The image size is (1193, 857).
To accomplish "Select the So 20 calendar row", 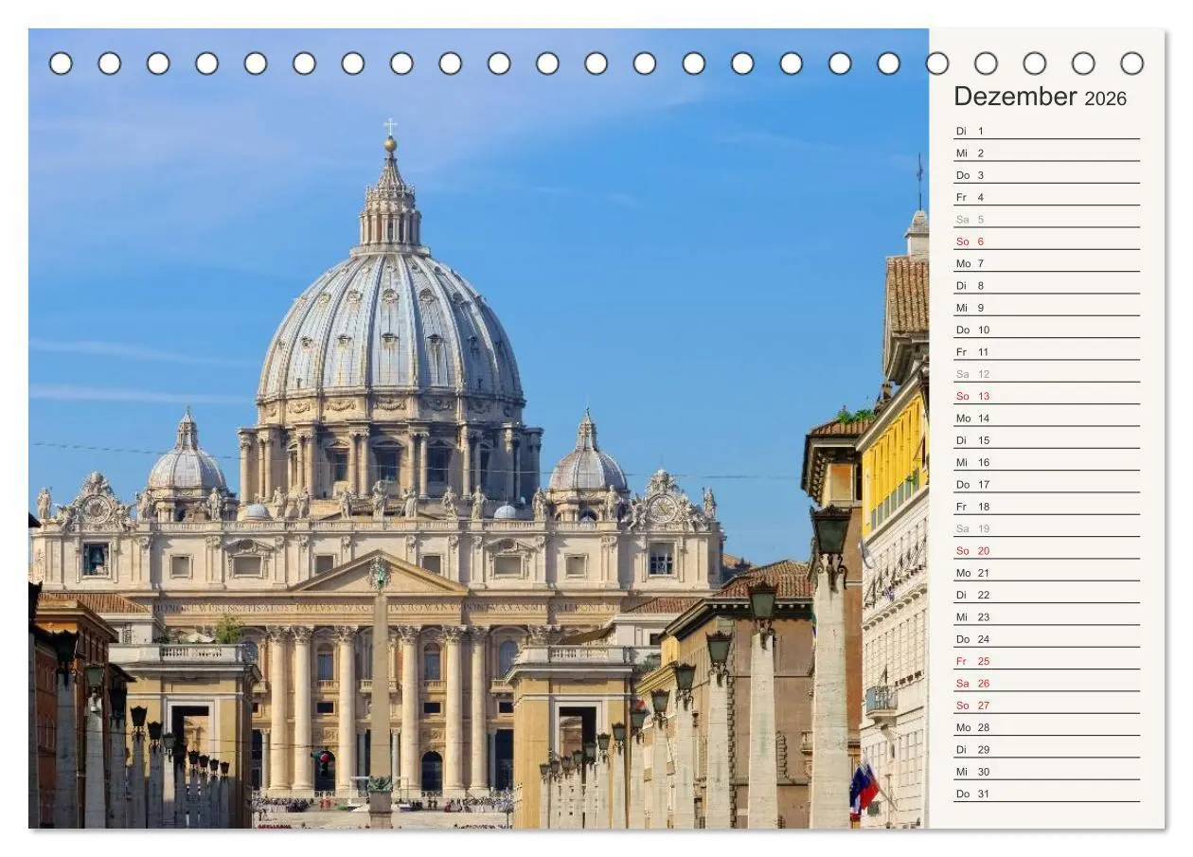I will 1046,550.
